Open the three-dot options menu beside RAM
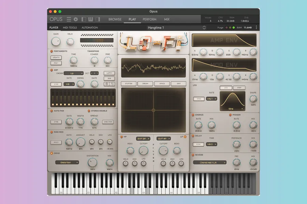Image resolution: width=307 pixels, height=204 pixels. pyautogui.click(x=256, y=28)
